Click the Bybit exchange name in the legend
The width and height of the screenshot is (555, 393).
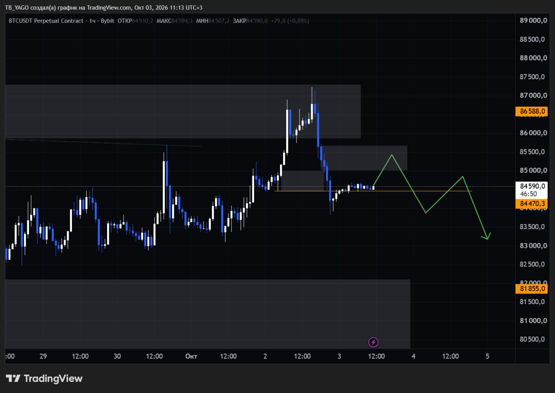click(108, 21)
